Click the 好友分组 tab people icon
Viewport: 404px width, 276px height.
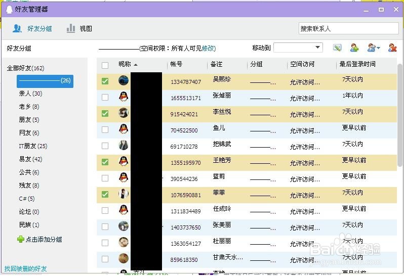[17, 28]
